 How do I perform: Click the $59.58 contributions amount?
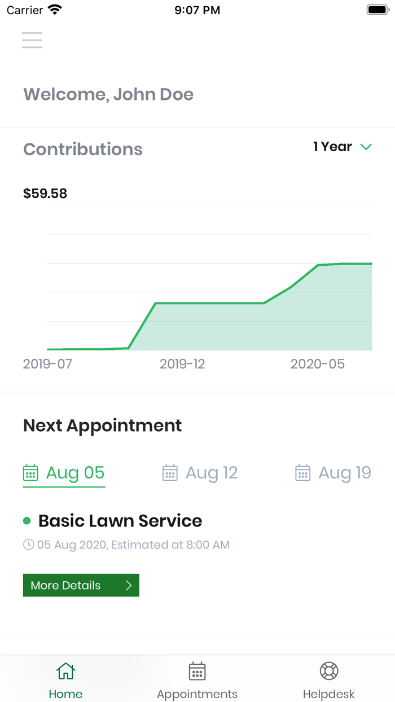[45, 194]
